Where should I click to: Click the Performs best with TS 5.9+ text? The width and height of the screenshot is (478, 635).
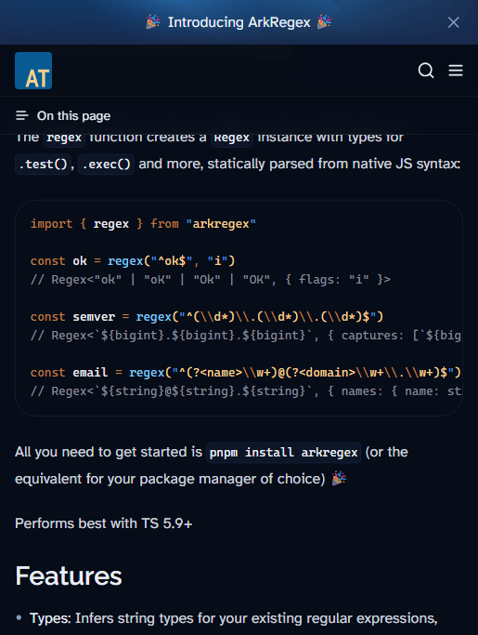[104, 523]
